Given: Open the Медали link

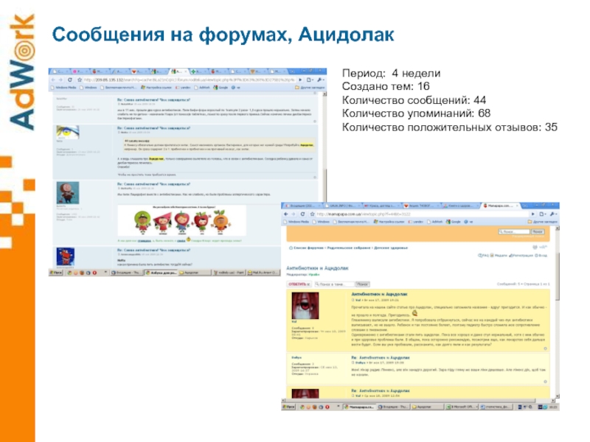Looking at the screenshot, I should [x=499, y=256].
